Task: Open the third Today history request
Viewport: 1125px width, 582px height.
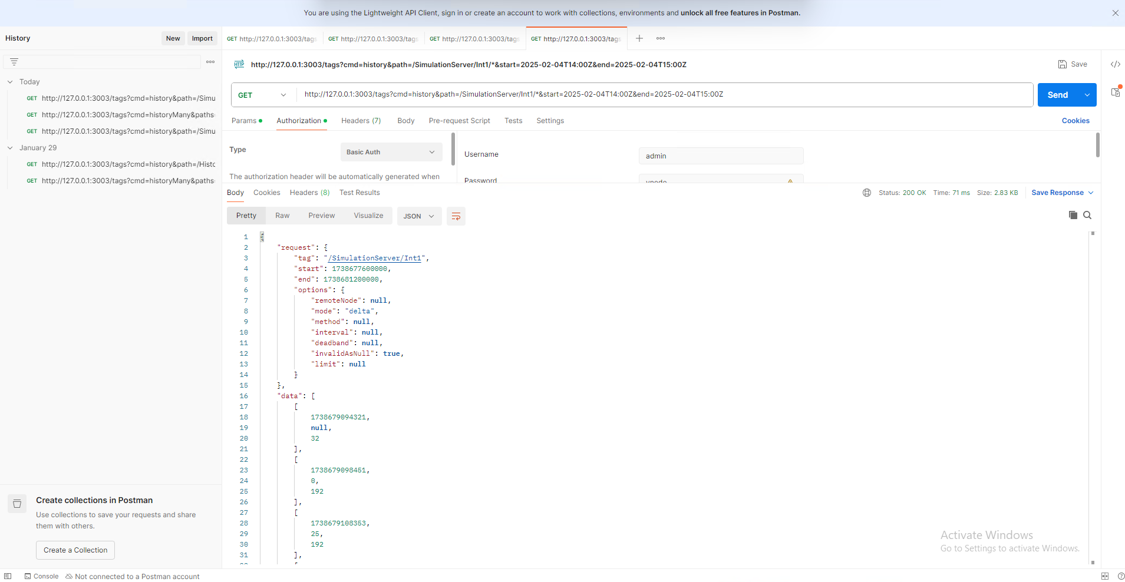Action: click(x=121, y=131)
